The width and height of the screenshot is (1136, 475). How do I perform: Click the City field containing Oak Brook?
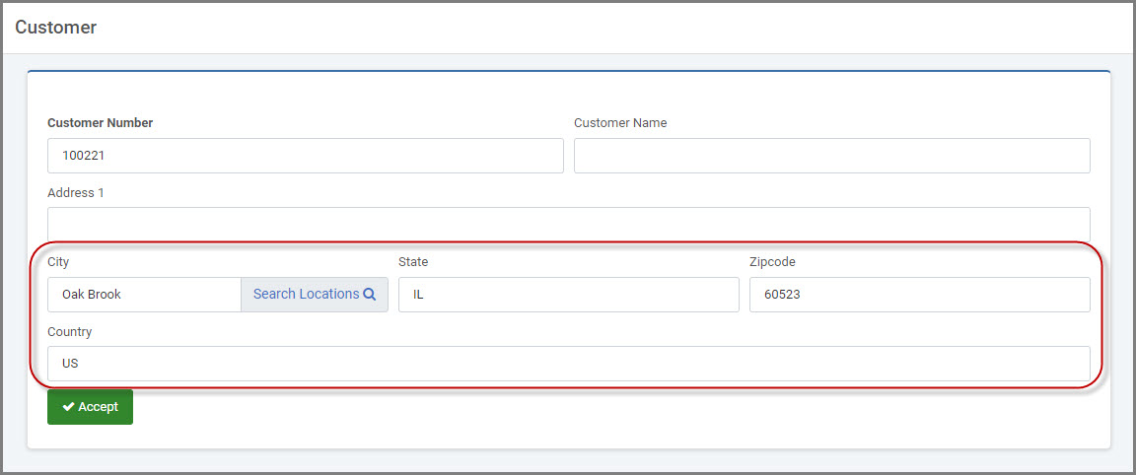[x=144, y=295]
